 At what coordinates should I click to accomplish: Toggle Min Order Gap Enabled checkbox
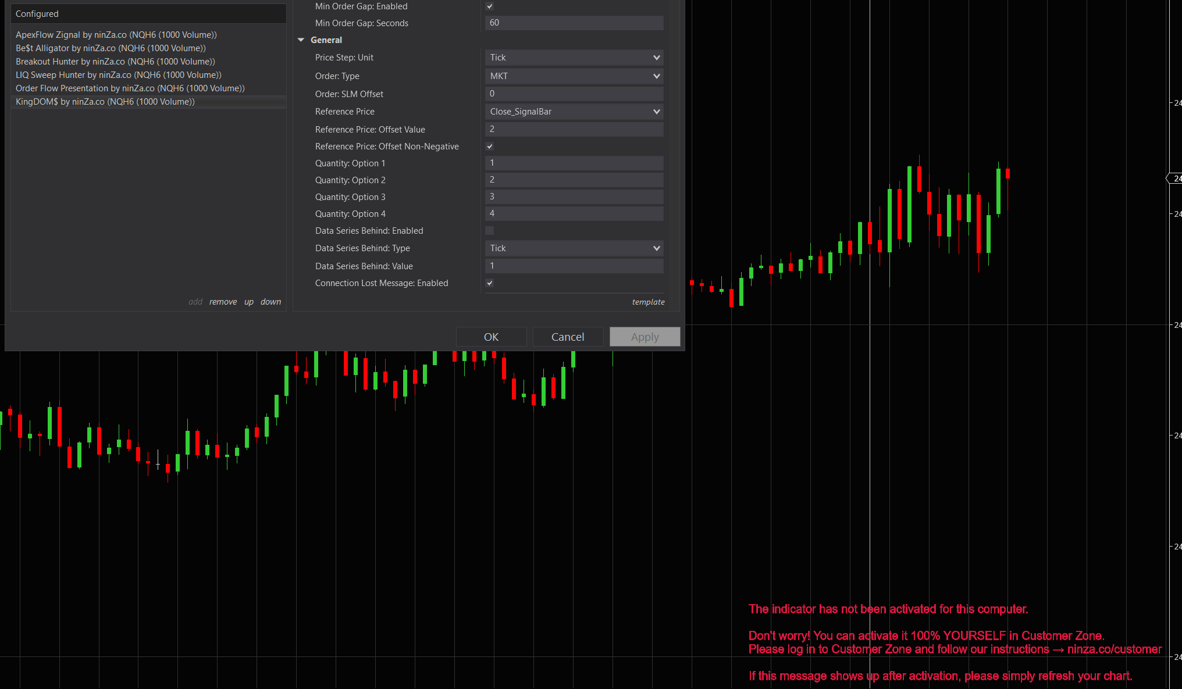(489, 6)
